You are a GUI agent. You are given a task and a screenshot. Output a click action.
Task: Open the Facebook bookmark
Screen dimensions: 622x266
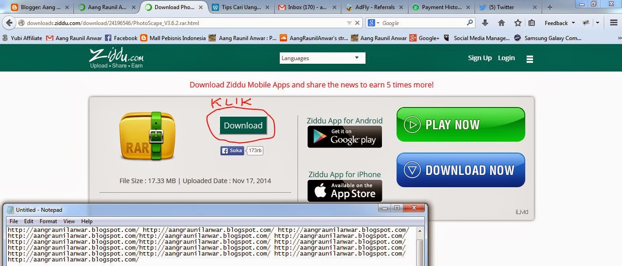click(121, 38)
